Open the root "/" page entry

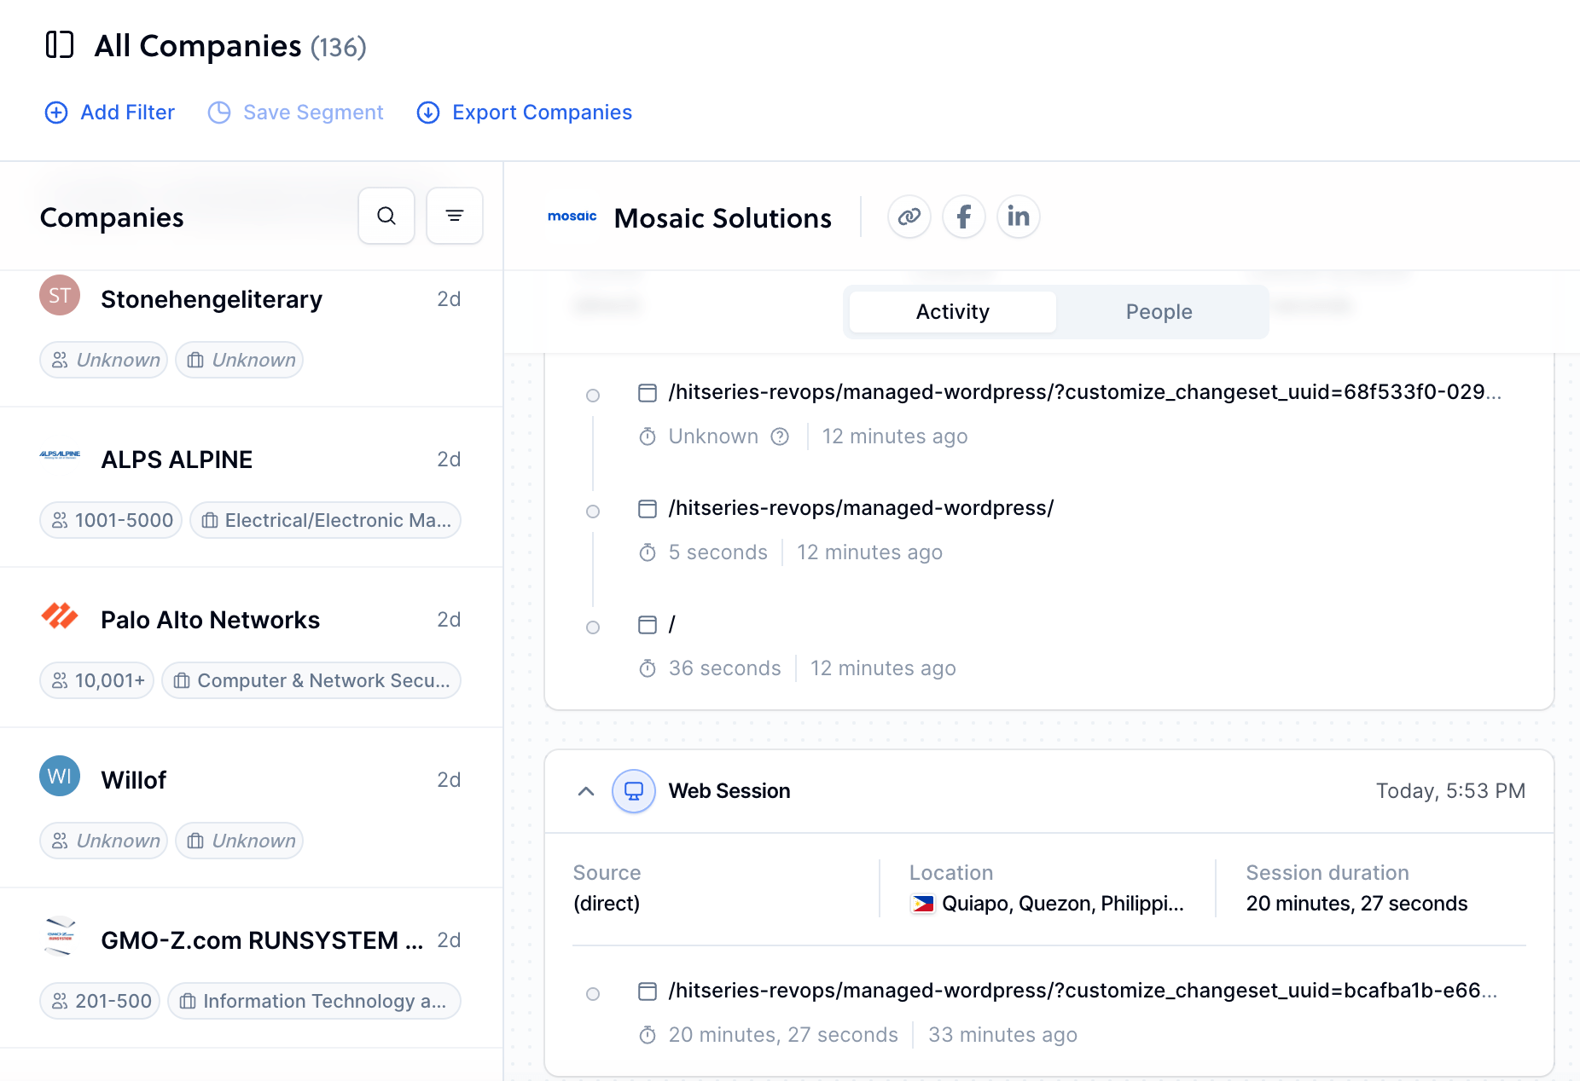click(672, 624)
